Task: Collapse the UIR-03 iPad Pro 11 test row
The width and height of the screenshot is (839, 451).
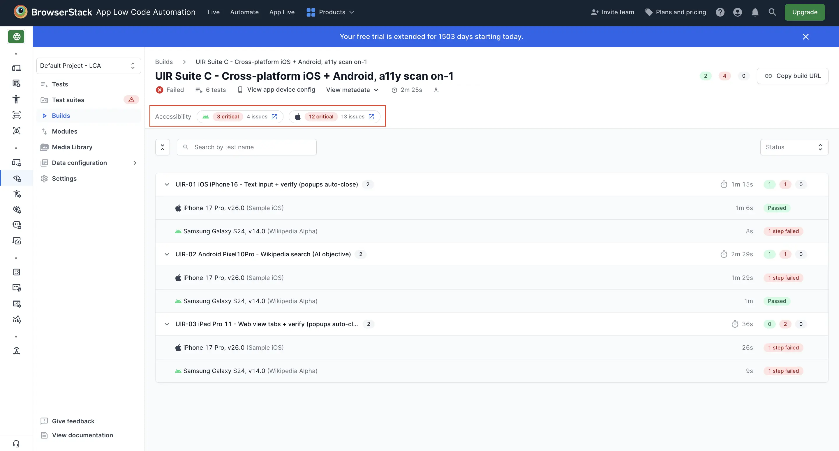Action: (167, 324)
